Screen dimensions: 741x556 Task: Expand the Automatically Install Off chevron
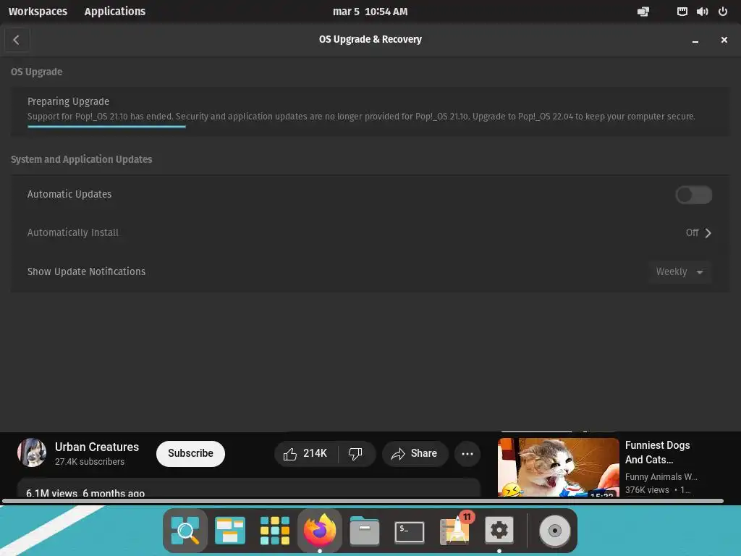708,233
